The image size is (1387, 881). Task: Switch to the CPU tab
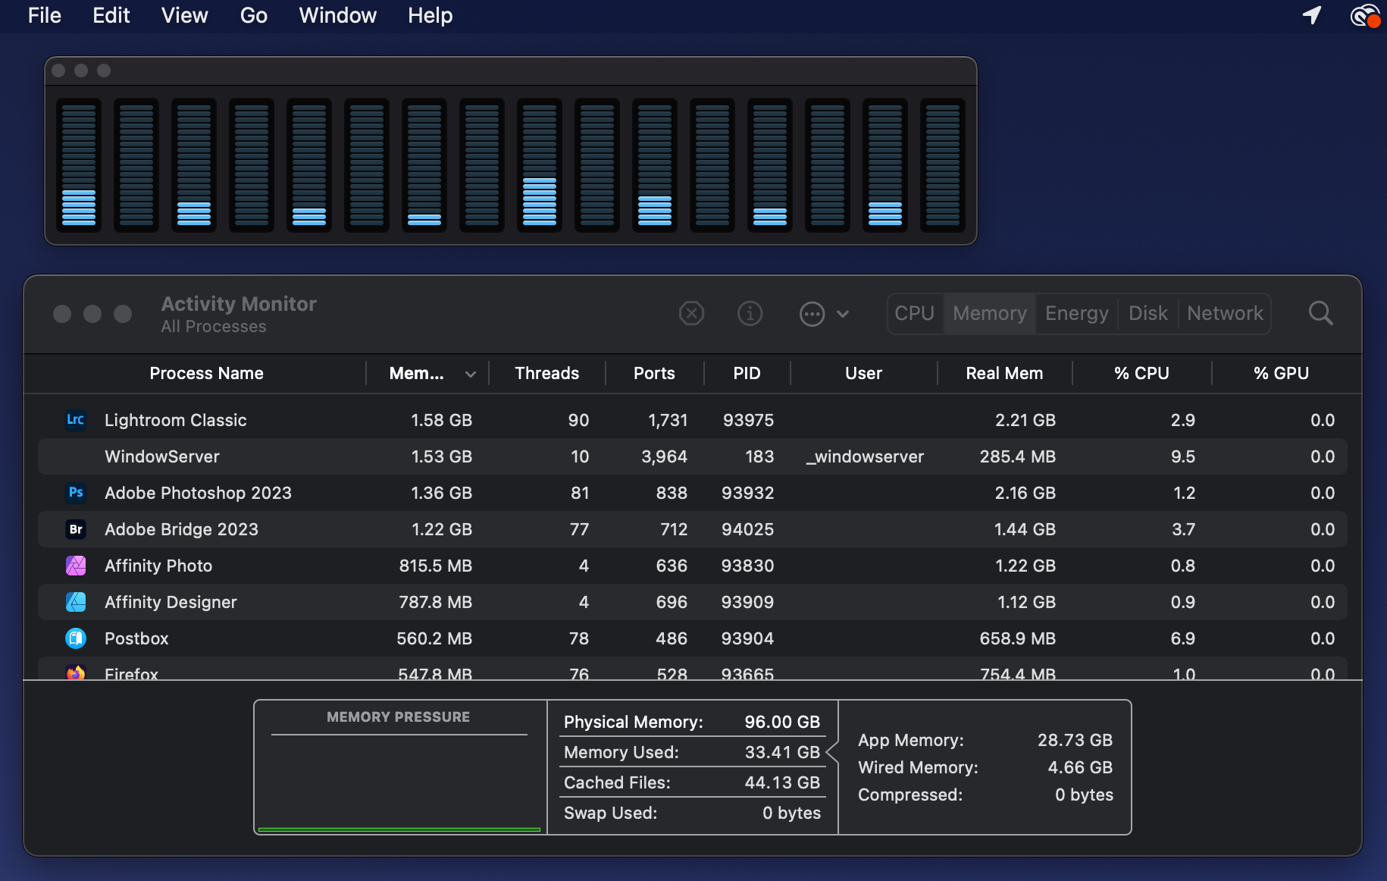915,313
